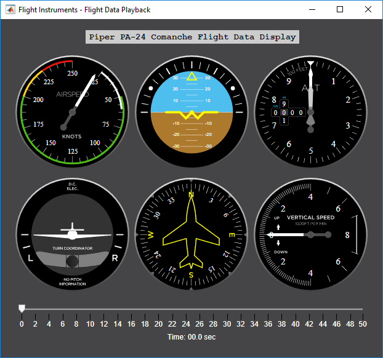Click the yellow triangle bank pointer

click(191, 76)
